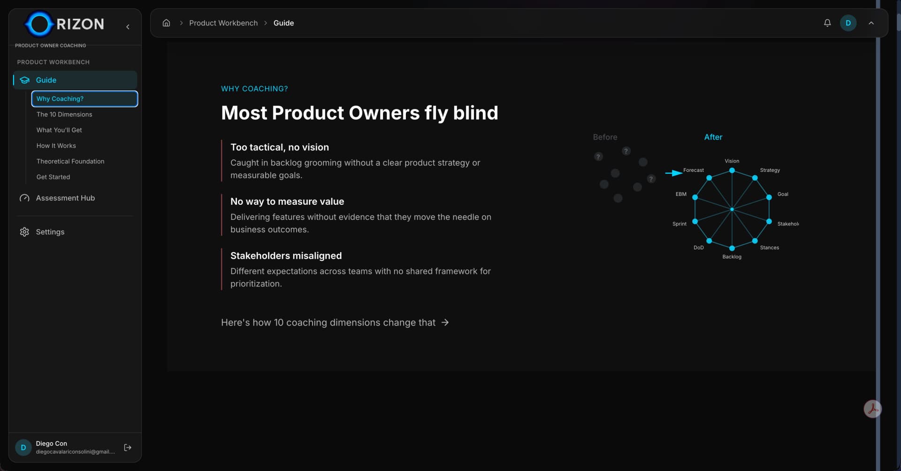Click the logout icon beside Diego Con

pyautogui.click(x=128, y=448)
